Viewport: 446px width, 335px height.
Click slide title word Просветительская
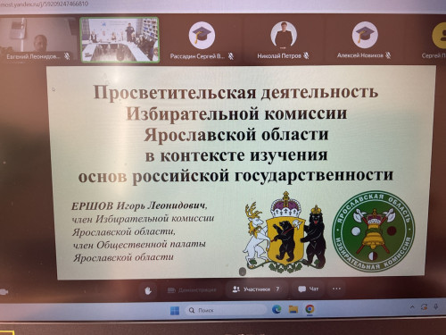click(175, 92)
